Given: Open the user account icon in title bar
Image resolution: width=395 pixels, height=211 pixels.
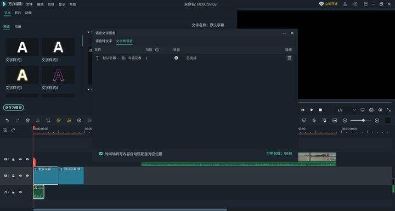Looking at the screenshot, I should point(345,4).
